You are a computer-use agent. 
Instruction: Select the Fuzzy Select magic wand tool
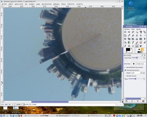pos(137,32)
